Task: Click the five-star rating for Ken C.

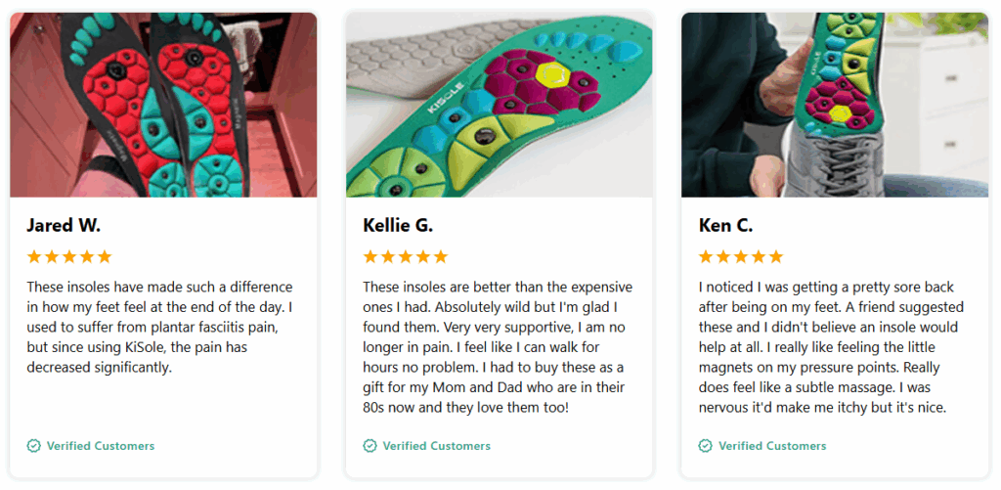Action: pyautogui.click(x=741, y=257)
